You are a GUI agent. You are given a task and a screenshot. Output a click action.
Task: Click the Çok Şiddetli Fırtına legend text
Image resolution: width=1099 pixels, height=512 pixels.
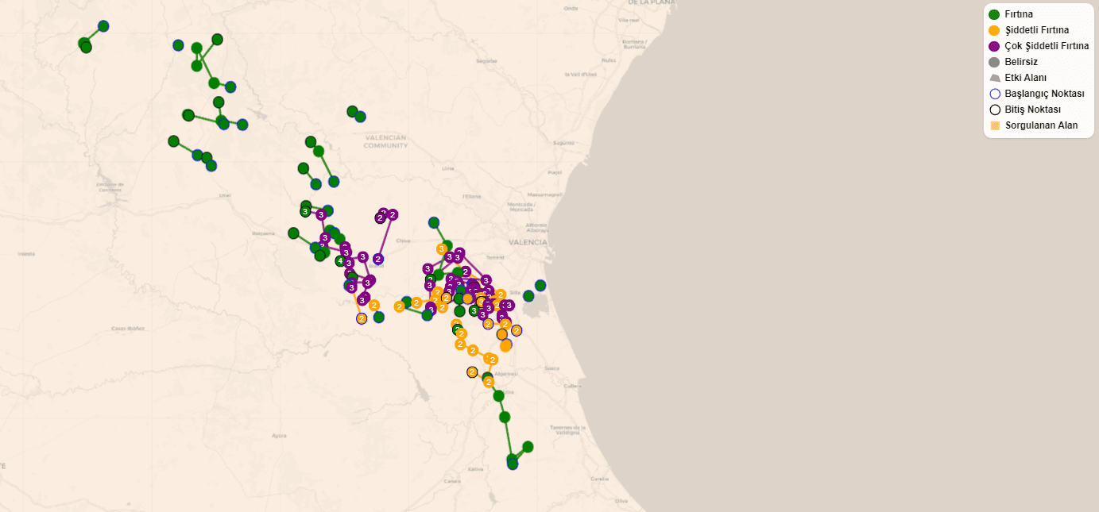1047,46
